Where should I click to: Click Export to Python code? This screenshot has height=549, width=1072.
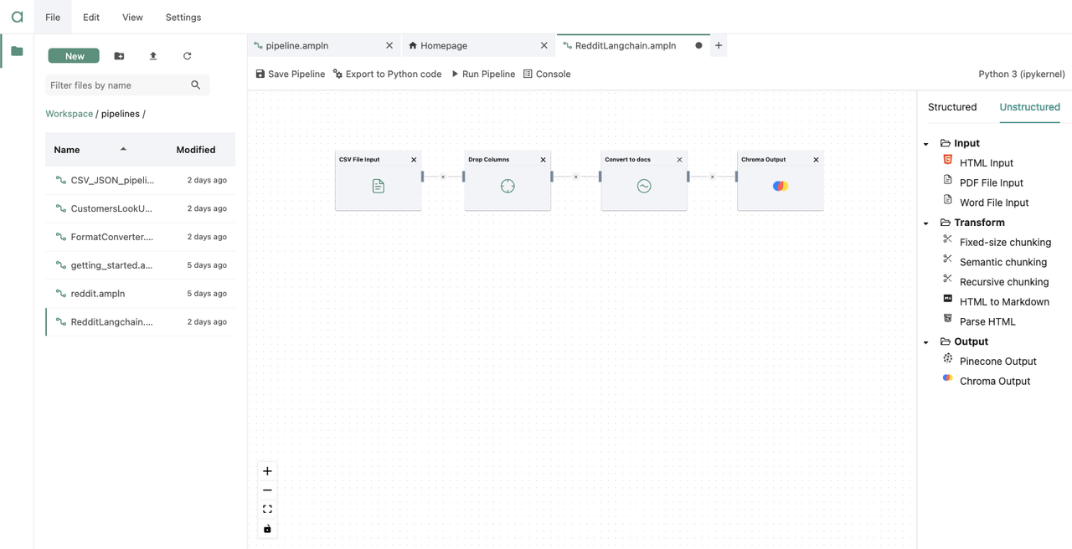[x=387, y=74]
